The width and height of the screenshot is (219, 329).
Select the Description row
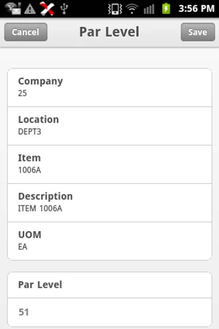(109, 203)
